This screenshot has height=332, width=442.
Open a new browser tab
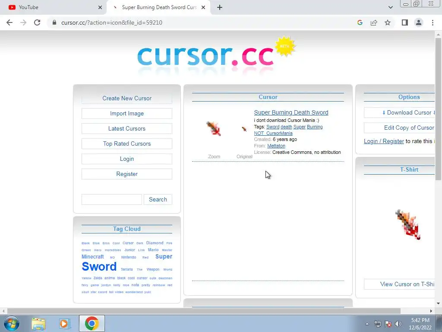pos(220,7)
